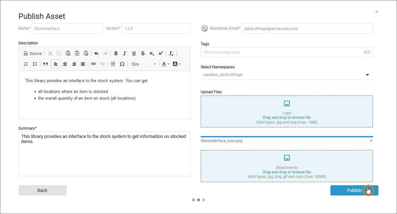
Task: Undo the last edit in the editor
Action: (x=96, y=53)
